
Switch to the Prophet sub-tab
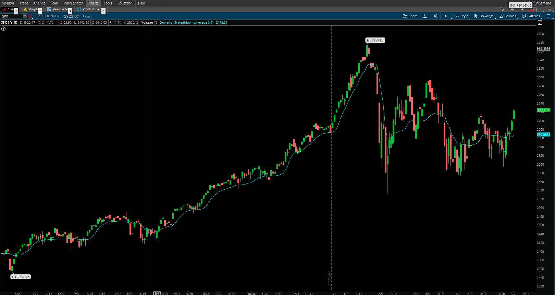(32, 9)
